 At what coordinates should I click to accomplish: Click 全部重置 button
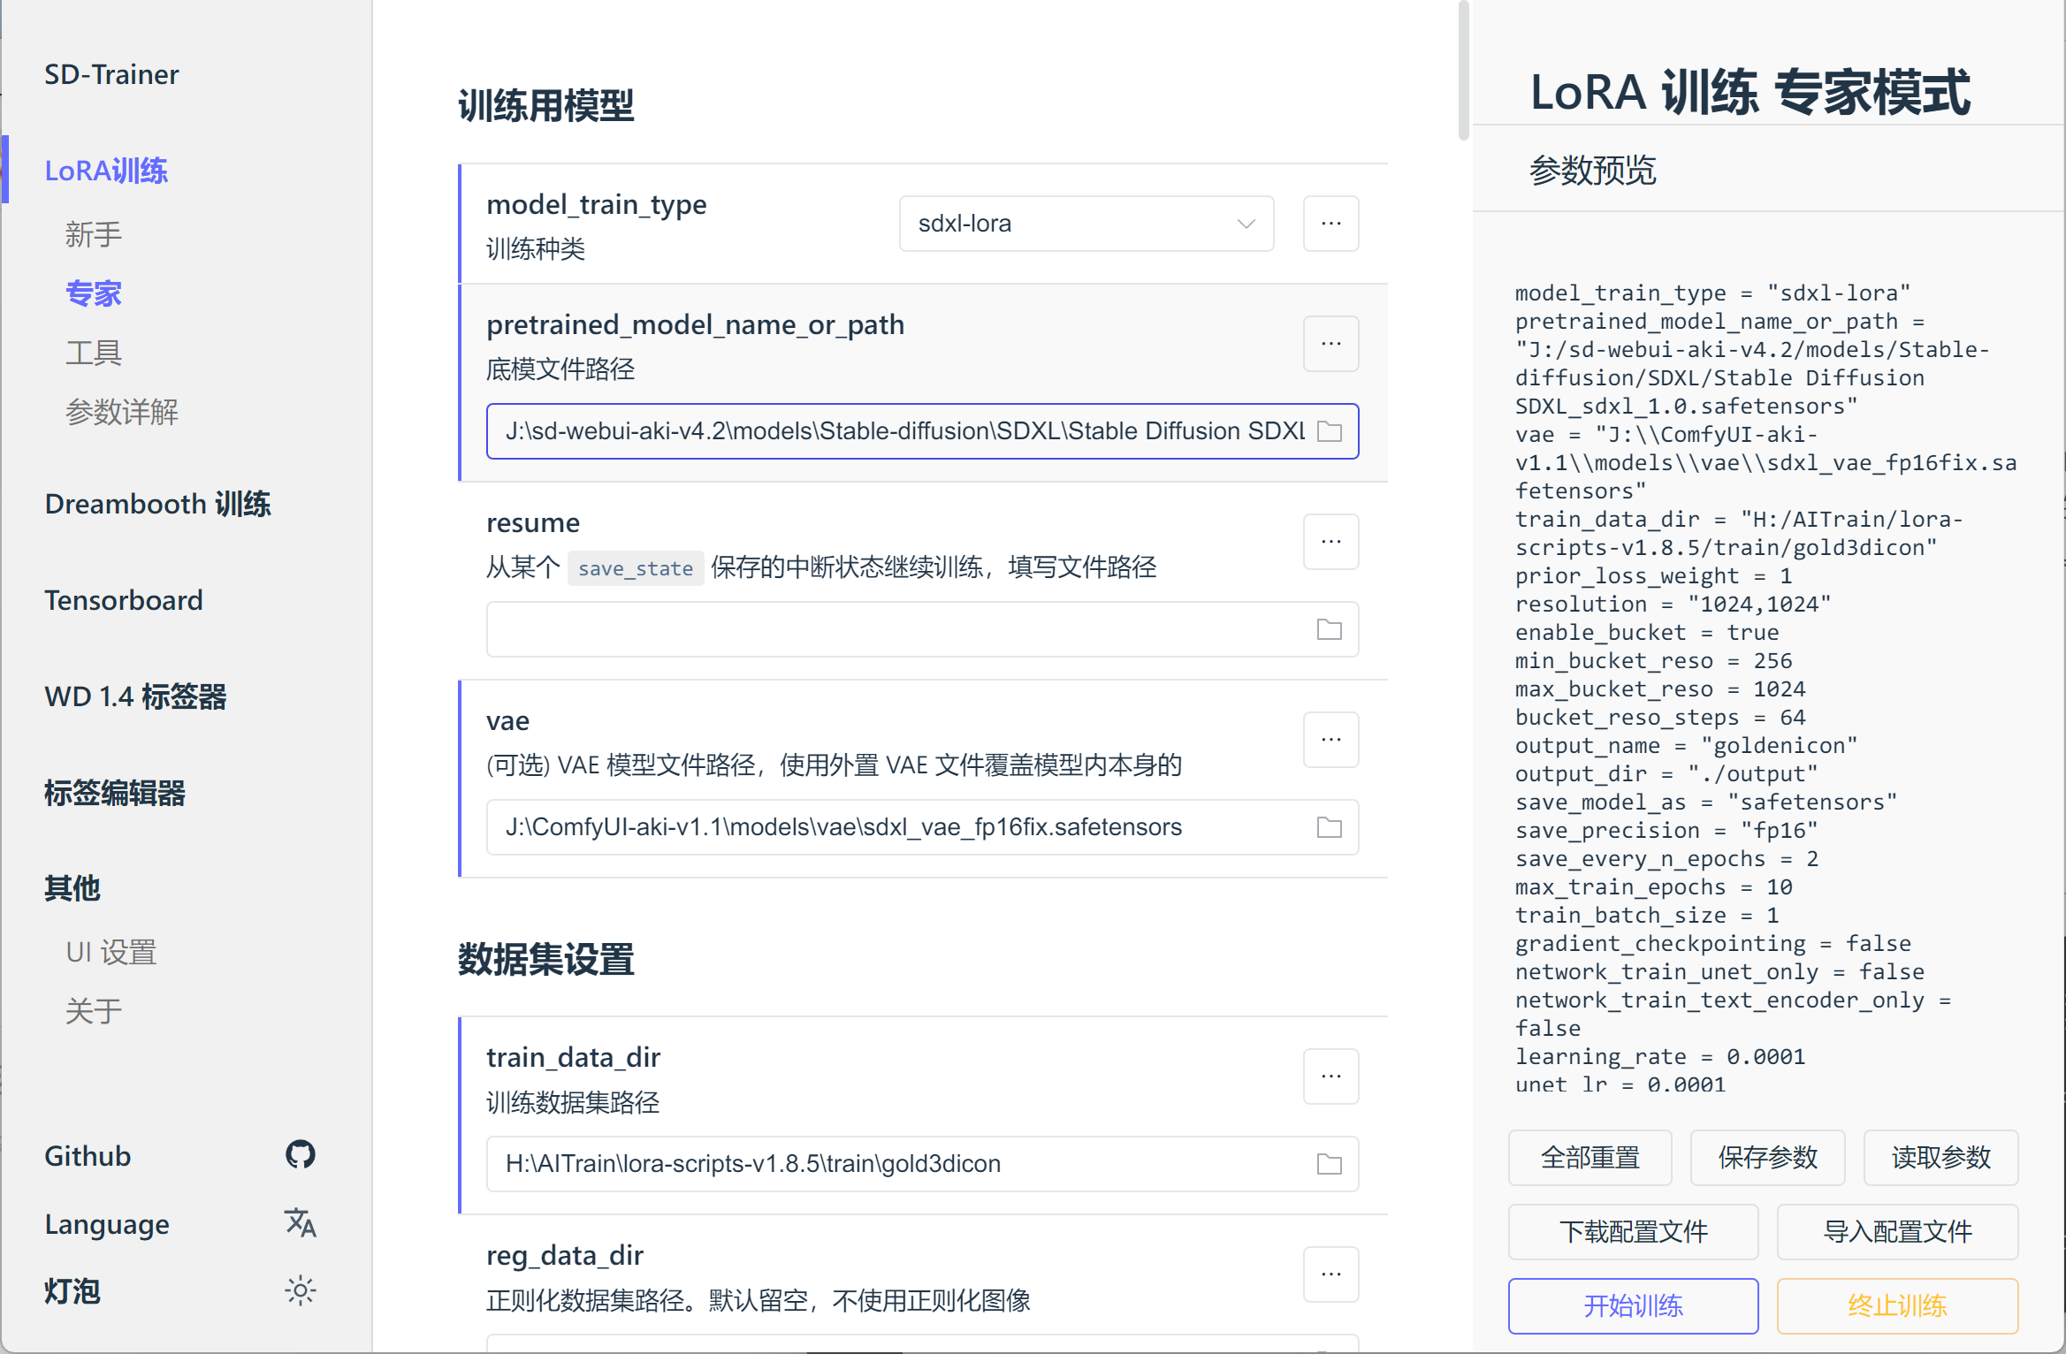point(1590,1157)
